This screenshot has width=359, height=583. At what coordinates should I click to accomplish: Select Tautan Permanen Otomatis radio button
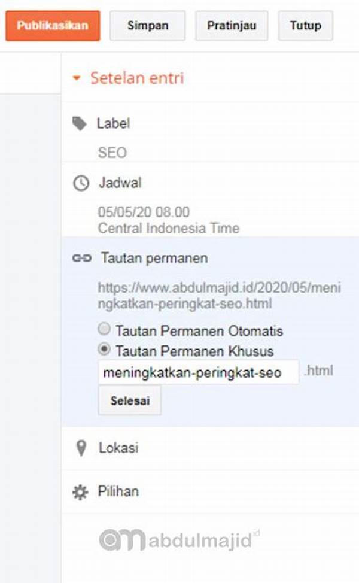[x=104, y=329]
